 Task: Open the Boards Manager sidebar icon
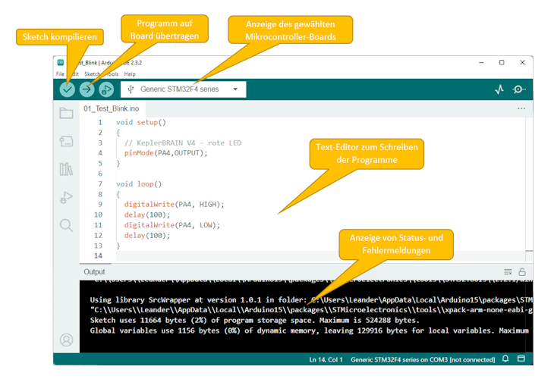click(66, 142)
